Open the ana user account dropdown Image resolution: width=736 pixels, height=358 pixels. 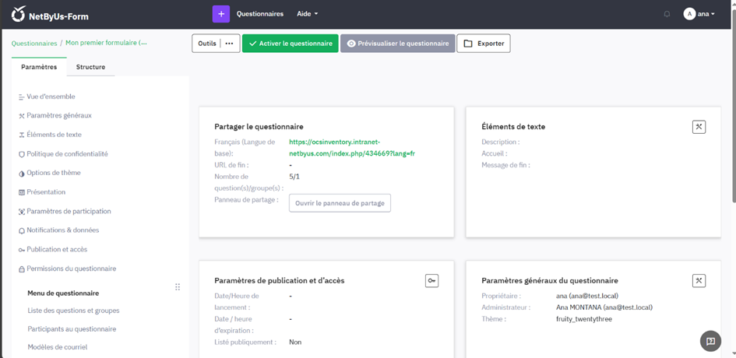click(x=699, y=14)
